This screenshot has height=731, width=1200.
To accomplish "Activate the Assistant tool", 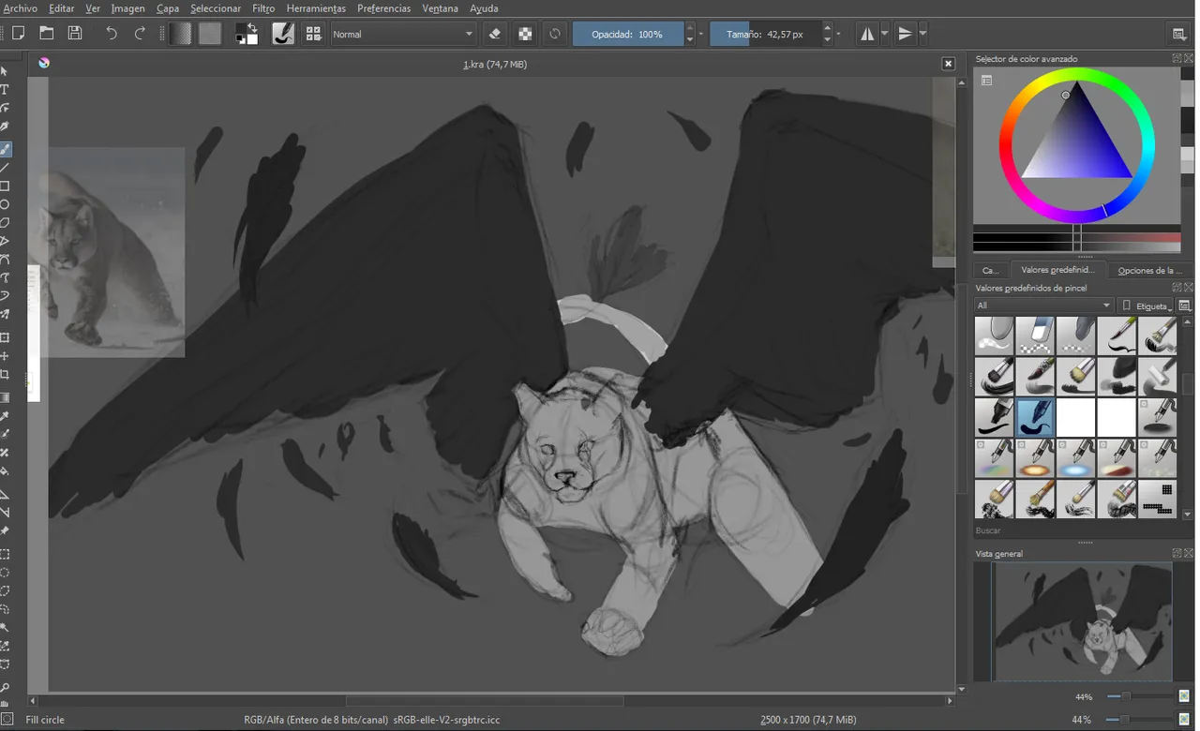I will (5, 494).
